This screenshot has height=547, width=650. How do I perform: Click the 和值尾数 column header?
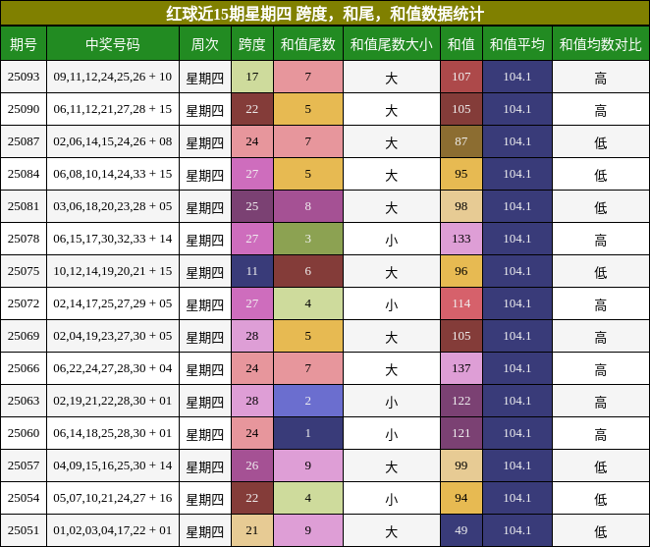pyautogui.click(x=308, y=43)
